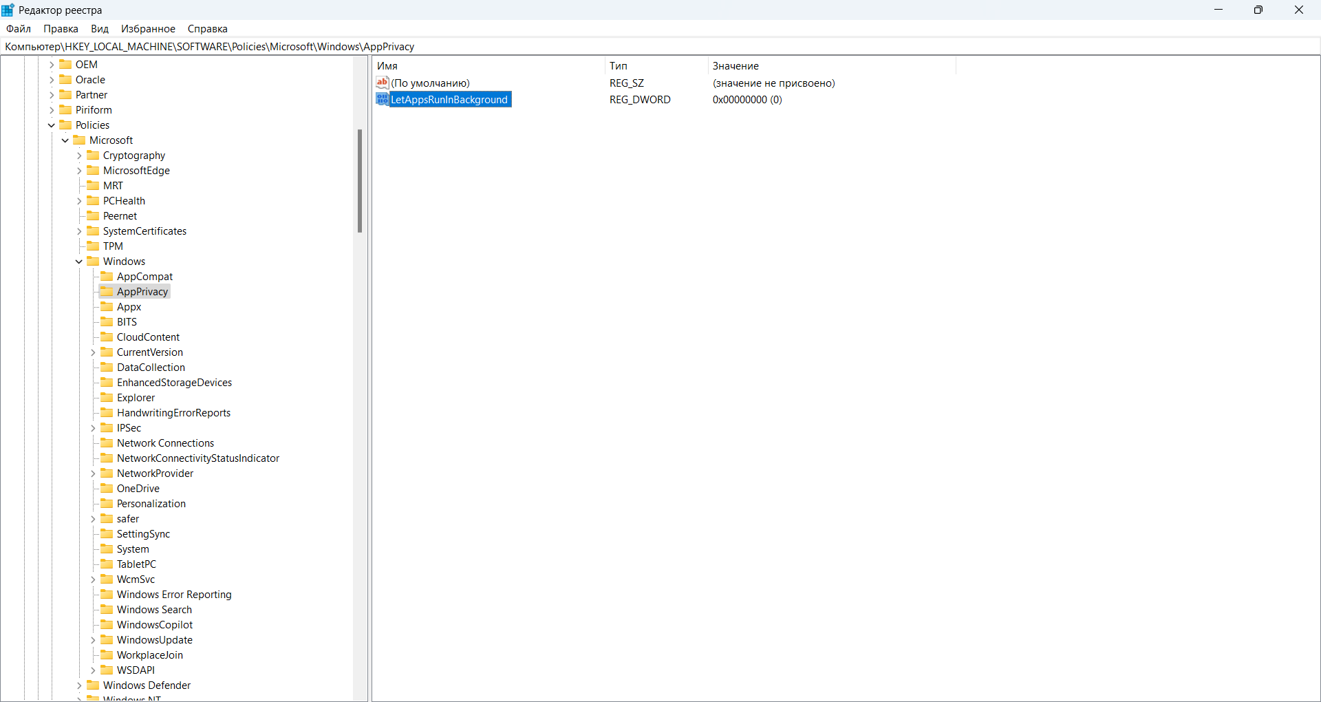
Task: Collapse the Policies key
Action: [52, 125]
